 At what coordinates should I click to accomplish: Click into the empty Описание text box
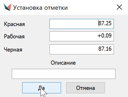click(64, 74)
